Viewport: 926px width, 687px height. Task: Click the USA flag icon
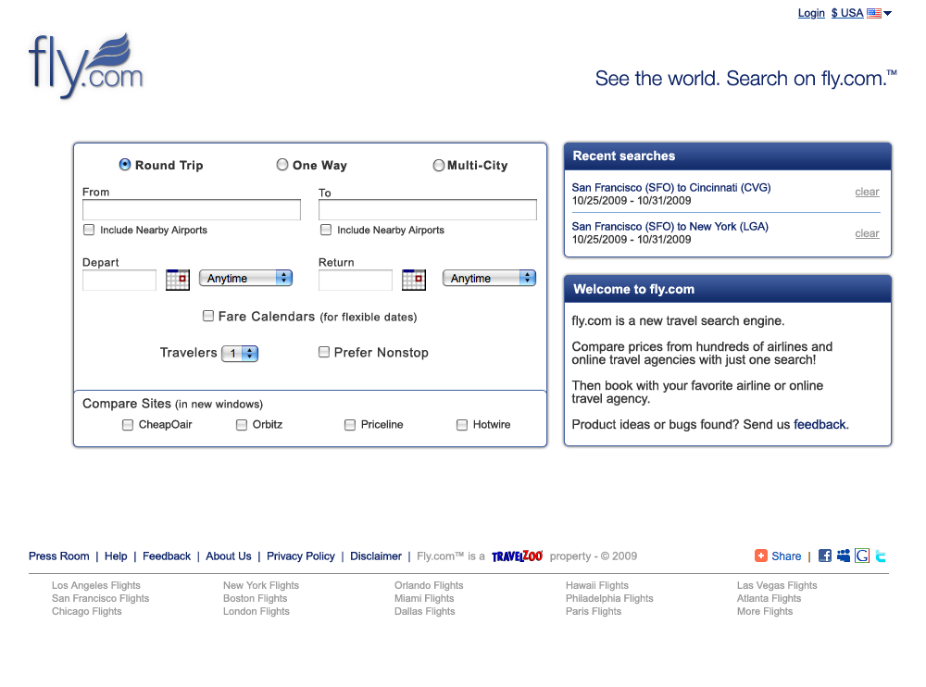874,13
